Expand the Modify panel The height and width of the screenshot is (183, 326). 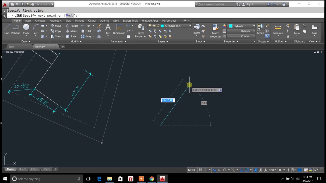[x=76, y=41]
